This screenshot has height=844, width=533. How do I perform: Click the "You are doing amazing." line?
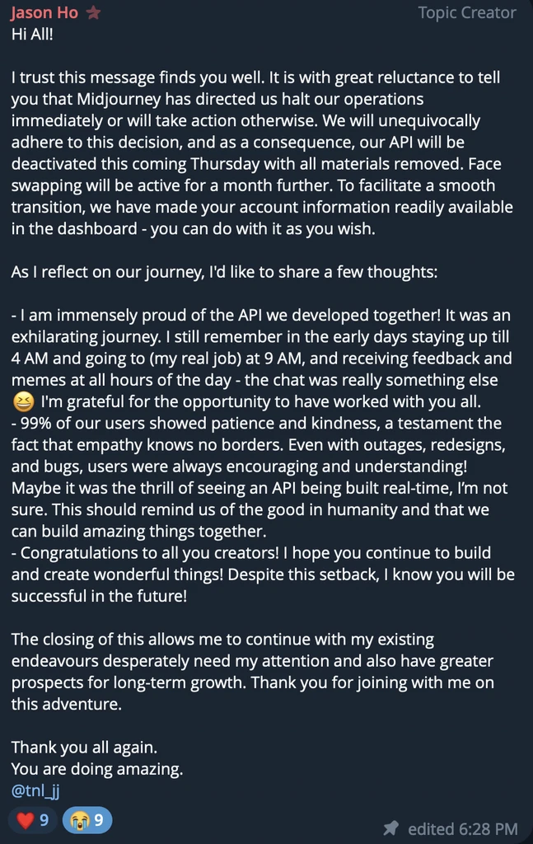coord(97,769)
